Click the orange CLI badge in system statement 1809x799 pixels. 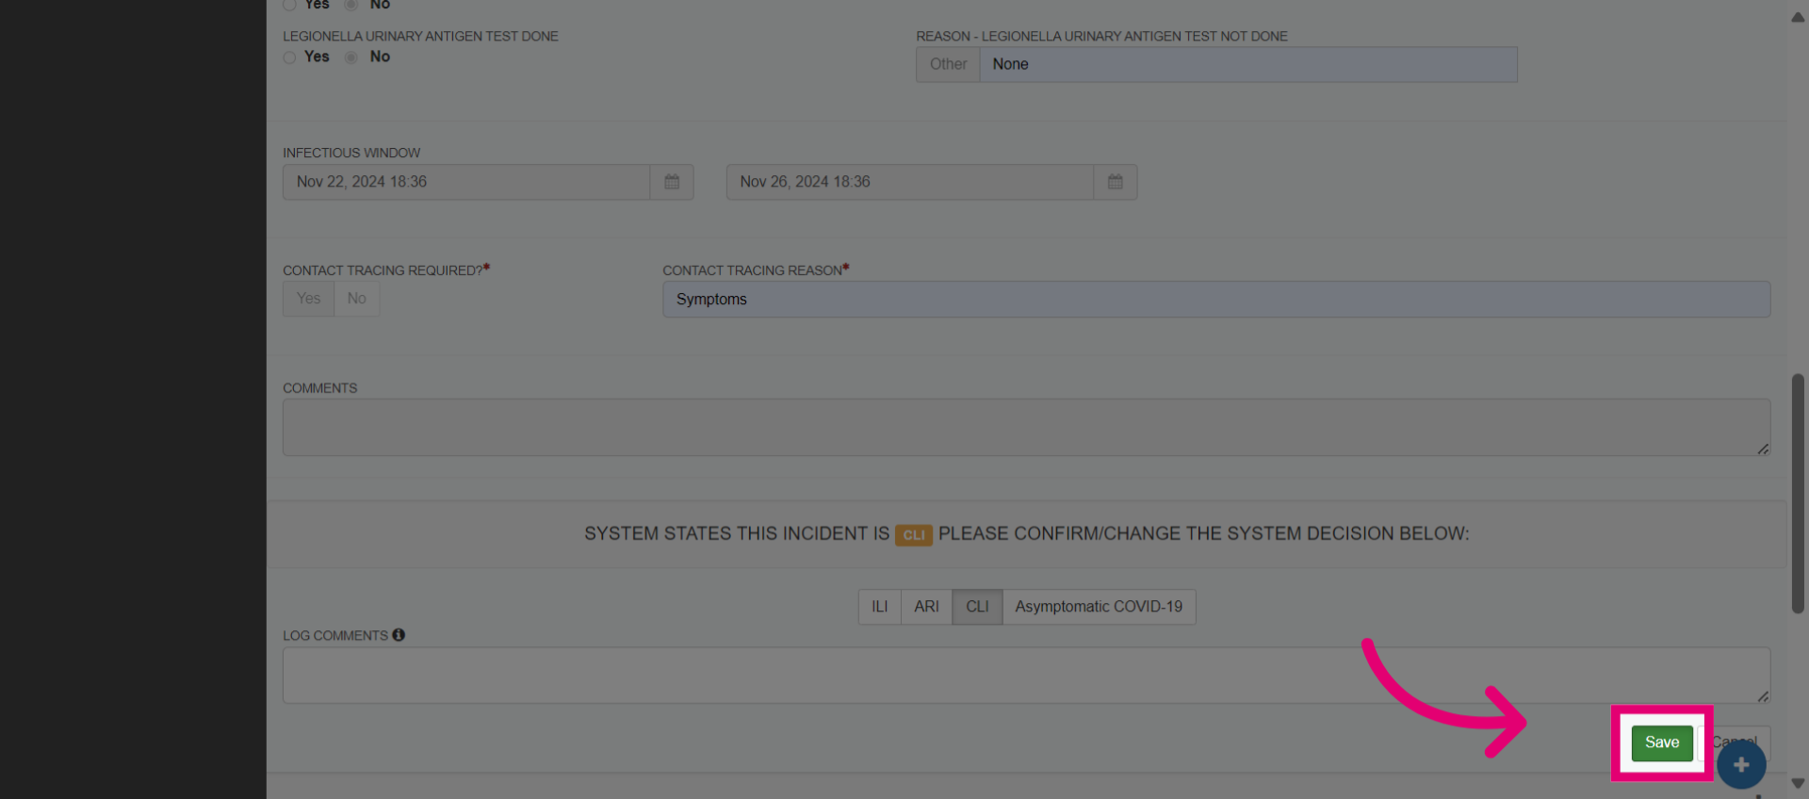(913, 535)
